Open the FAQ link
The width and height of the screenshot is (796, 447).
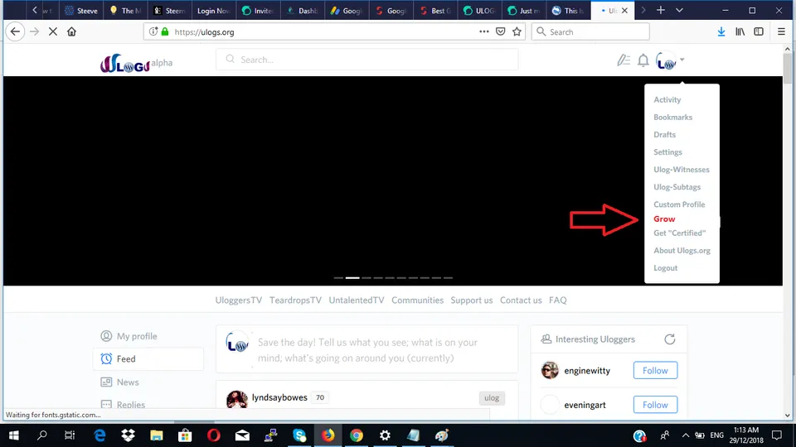coord(557,300)
